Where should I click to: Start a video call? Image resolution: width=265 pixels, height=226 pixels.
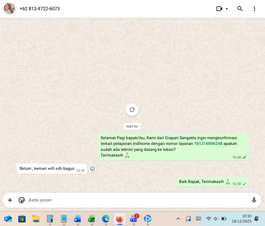tap(219, 8)
